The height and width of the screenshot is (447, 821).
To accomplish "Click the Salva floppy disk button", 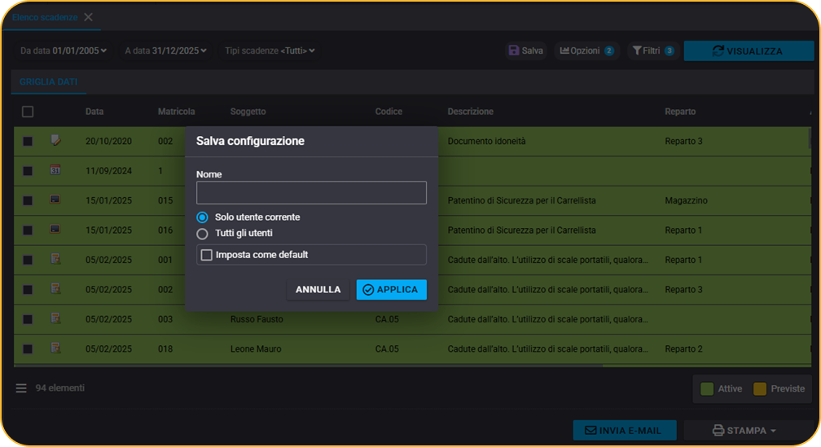I will tap(525, 50).
